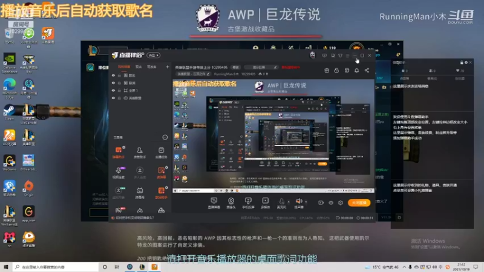Click the stream preview thumbnail area
The height and width of the screenshot is (272, 484).
point(273,136)
